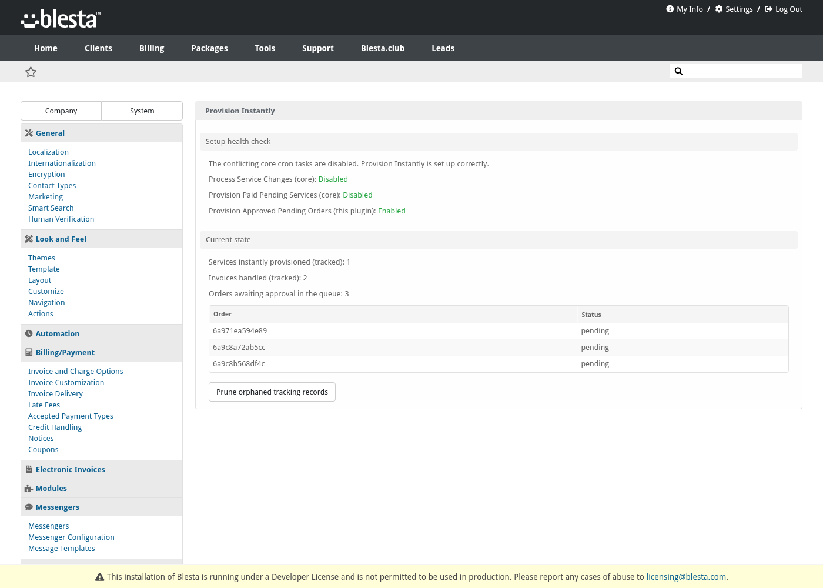
Task: Expand the Look and Feel section
Action: (102, 239)
